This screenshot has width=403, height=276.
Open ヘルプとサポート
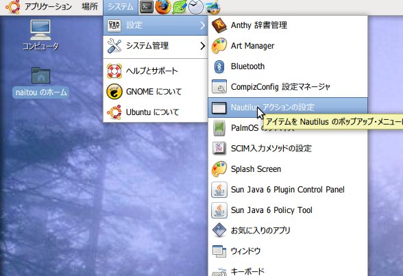pos(155,71)
